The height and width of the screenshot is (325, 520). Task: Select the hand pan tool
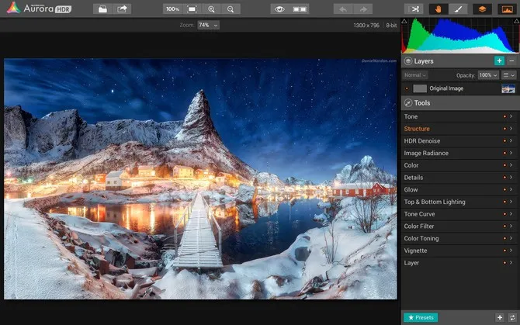tap(439, 9)
